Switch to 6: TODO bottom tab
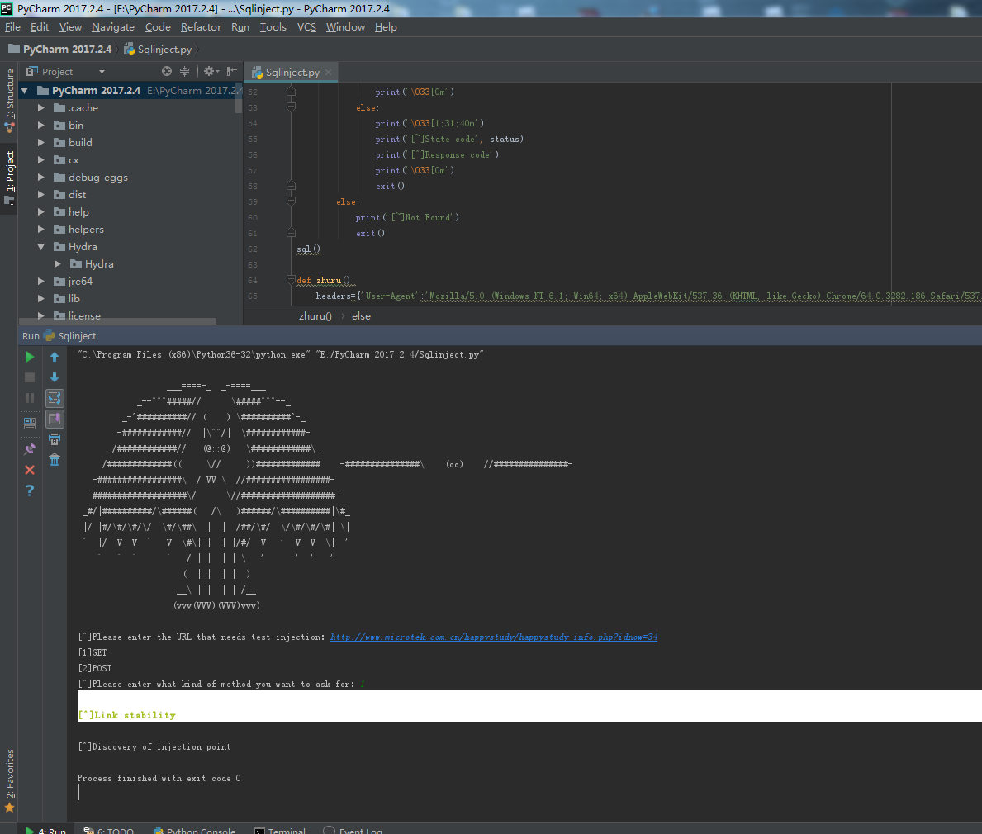This screenshot has height=834, width=982. (x=109, y=830)
